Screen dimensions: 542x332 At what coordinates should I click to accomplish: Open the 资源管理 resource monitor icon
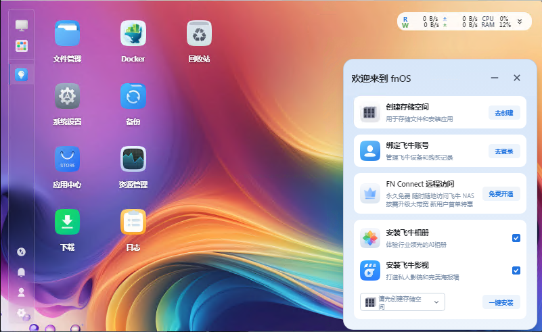coord(133,160)
